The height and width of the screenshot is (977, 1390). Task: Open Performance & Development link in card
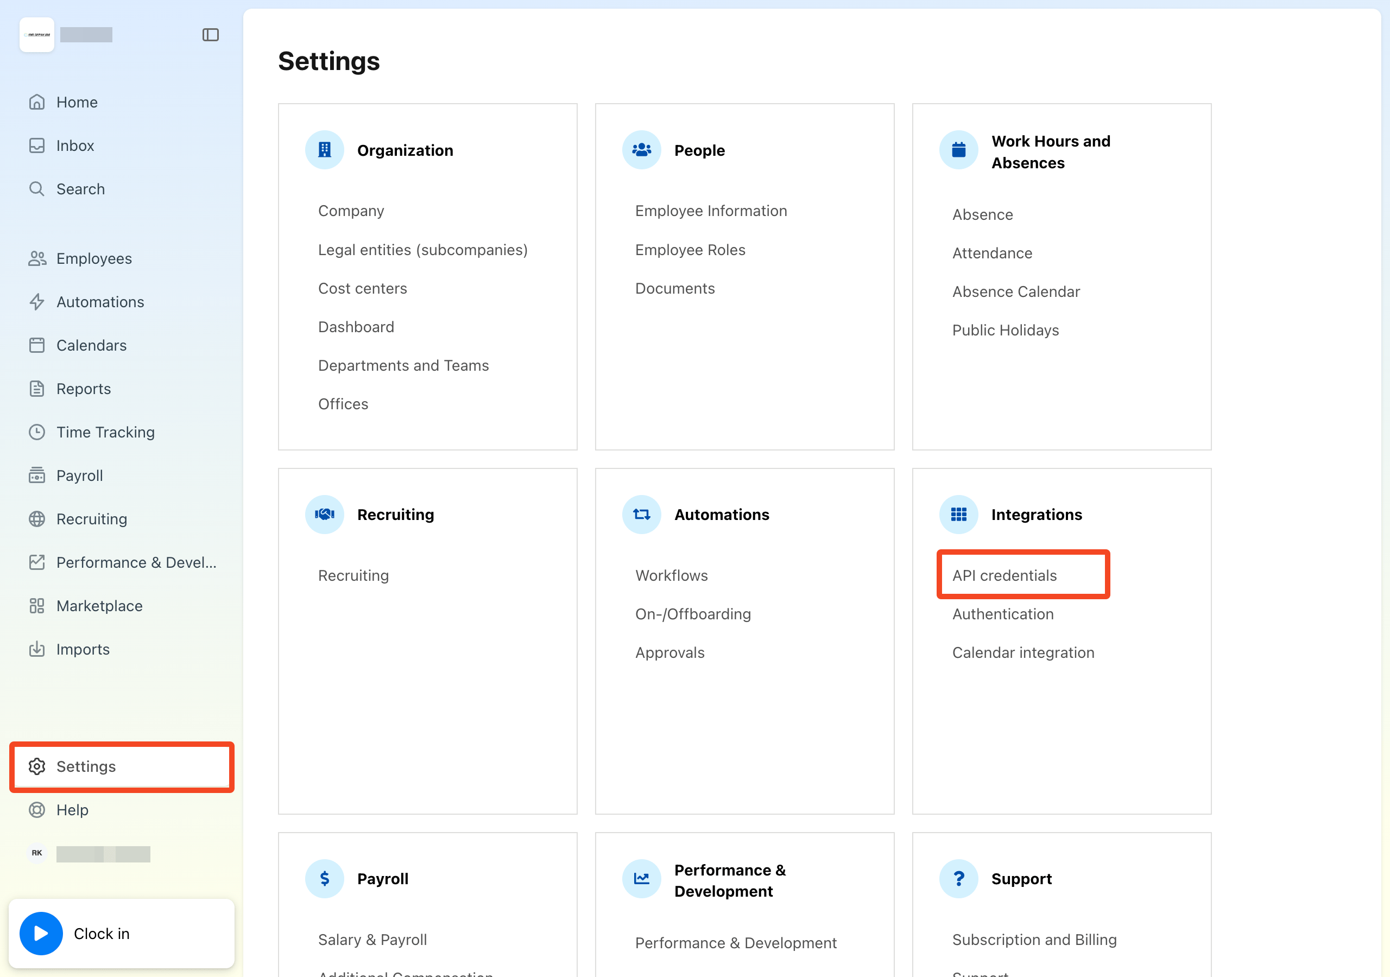(x=736, y=943)
